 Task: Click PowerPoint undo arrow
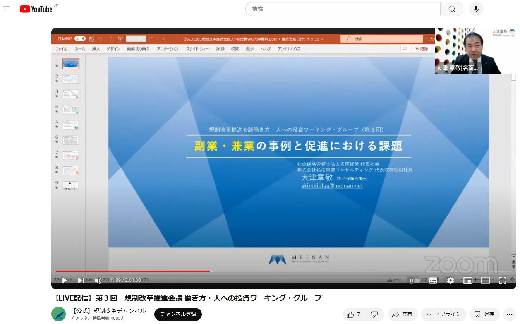click(x=101, y=39)
